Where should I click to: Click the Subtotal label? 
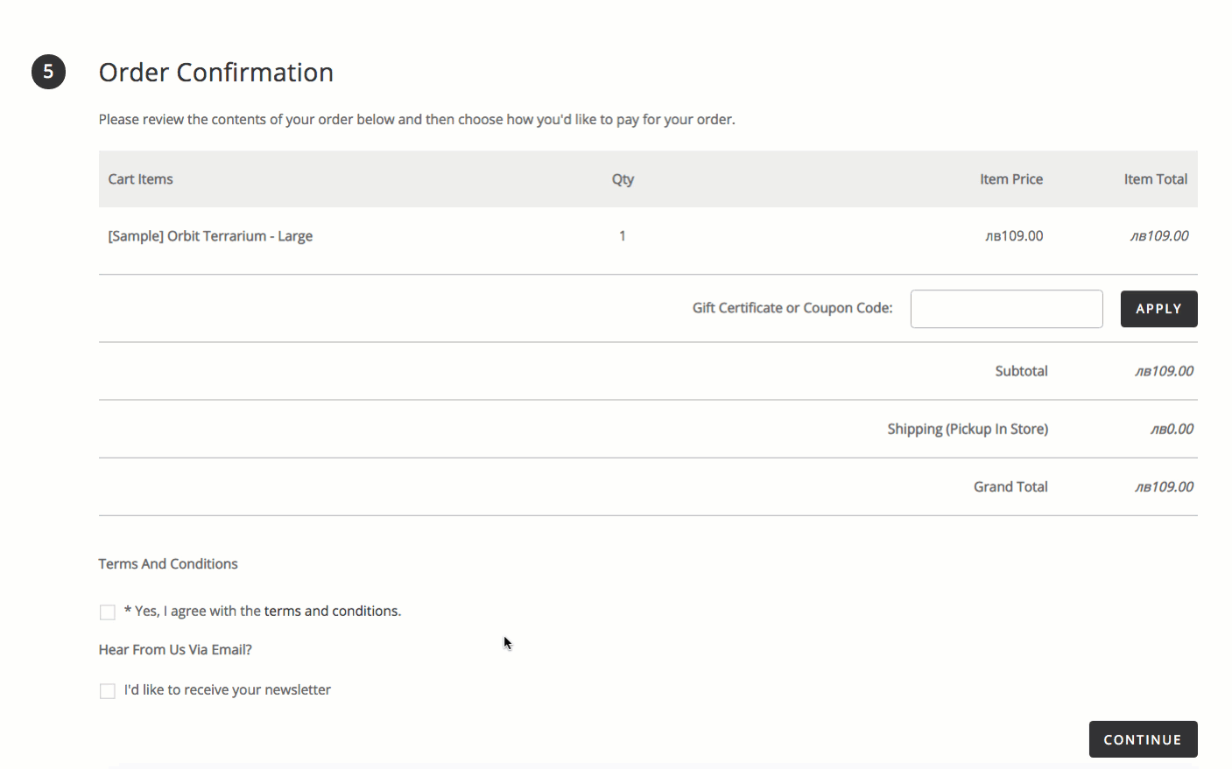(x=1021, y=371)
